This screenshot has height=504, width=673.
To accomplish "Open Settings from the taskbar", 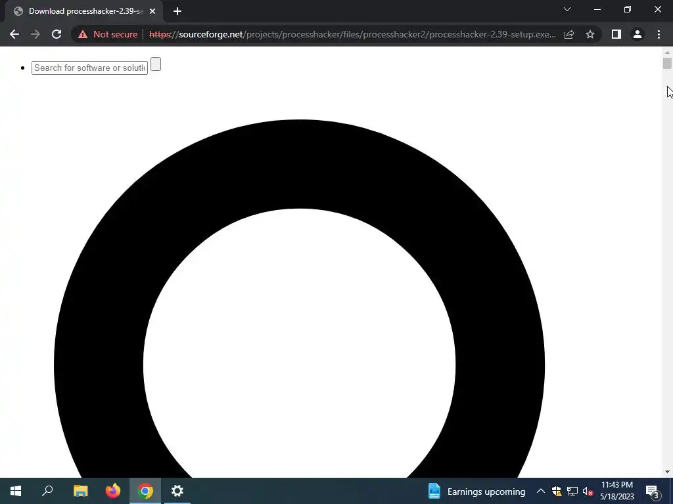I will tap(177, 491).
